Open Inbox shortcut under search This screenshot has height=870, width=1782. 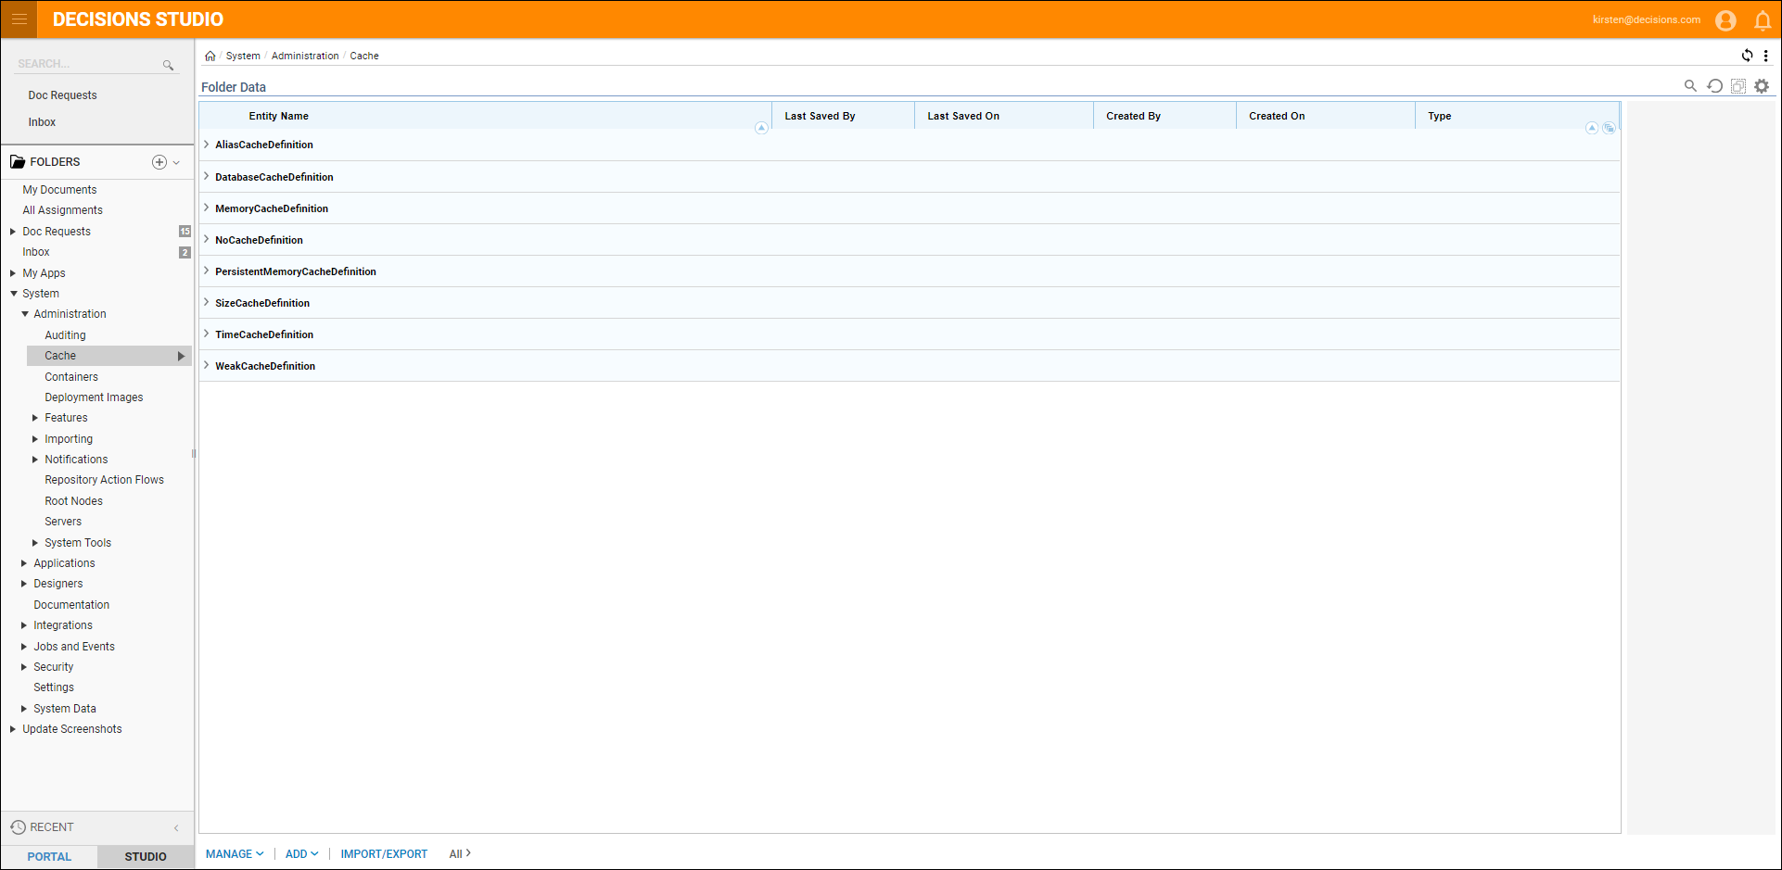pyautogui.click(x=42, y=122)
